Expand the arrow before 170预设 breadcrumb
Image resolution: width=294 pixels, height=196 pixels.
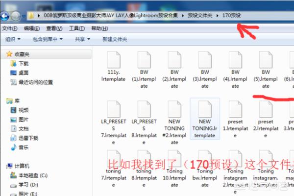tap(217, 16)
